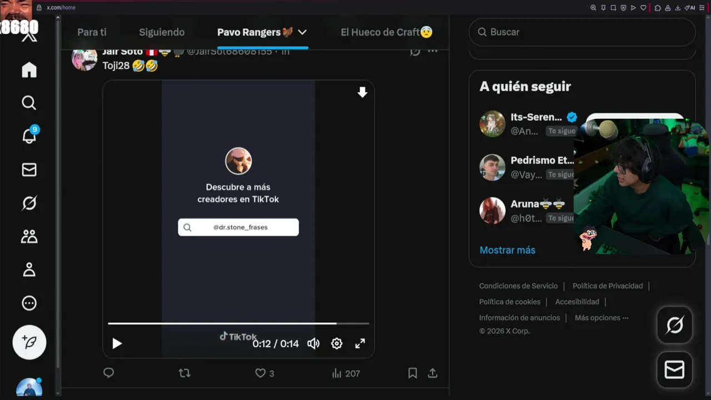Open Grok icon in the left sidebar

29,203
